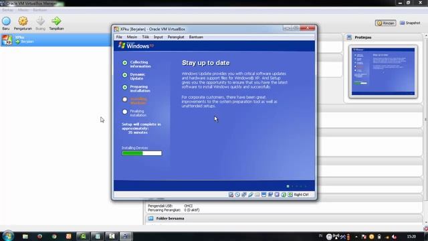The width and height of the screenshot is (428, 241).
Task: Open the Windows Start orb
Action: (7, 236)
